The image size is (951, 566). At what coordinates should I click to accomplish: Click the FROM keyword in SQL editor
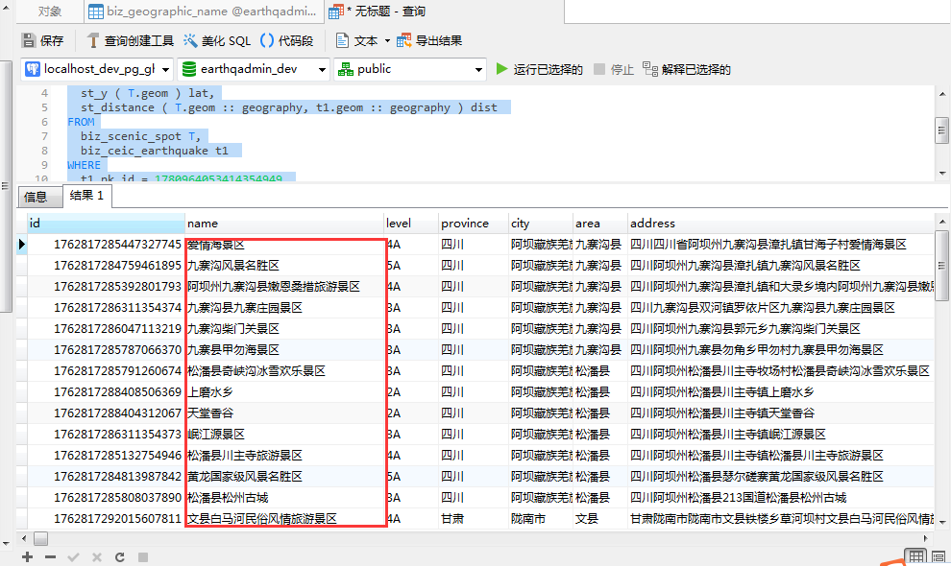coord(81,122)
